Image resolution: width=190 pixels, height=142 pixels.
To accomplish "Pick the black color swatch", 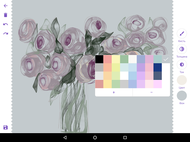I will pos(99,59).
